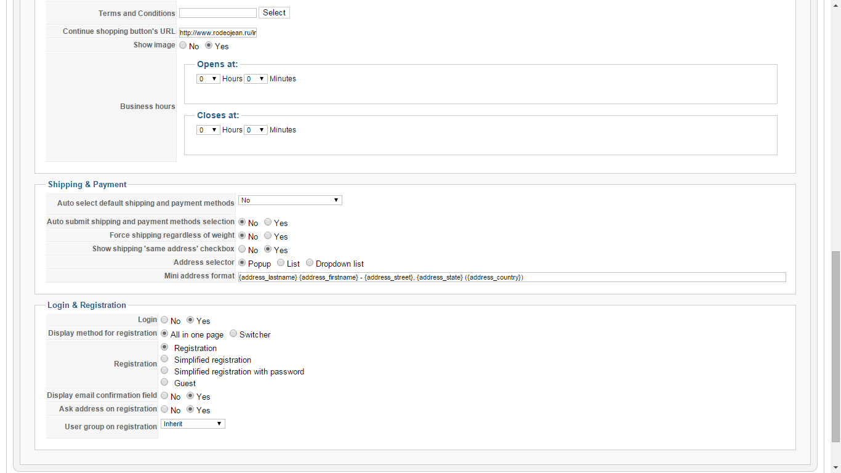Click the Terms and Conditions text field

pos(217,13)
